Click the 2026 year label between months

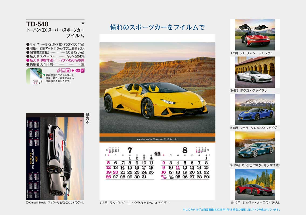157,153
